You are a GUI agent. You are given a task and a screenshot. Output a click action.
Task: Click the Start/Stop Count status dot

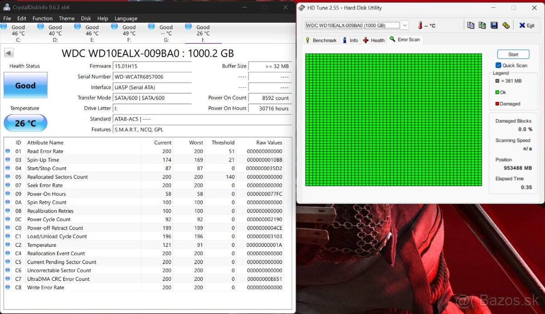pos(8,169)
